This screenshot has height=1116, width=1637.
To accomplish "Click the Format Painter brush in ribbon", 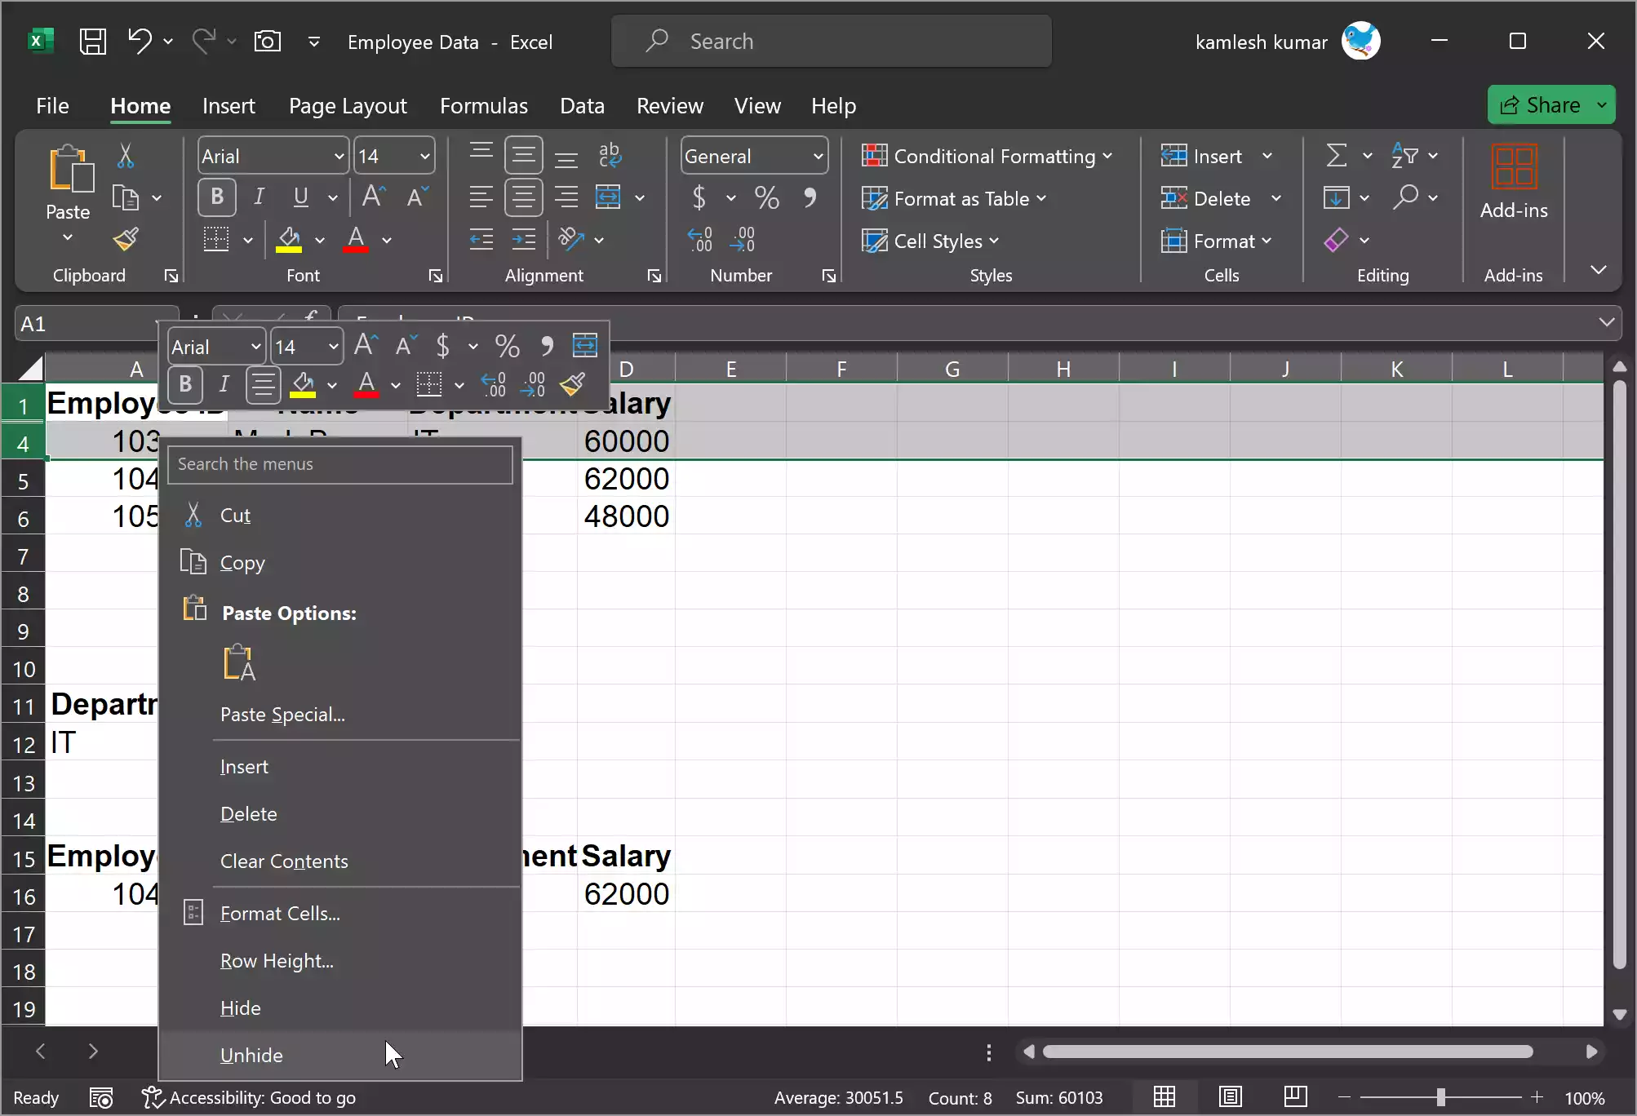I will point(126,240).
